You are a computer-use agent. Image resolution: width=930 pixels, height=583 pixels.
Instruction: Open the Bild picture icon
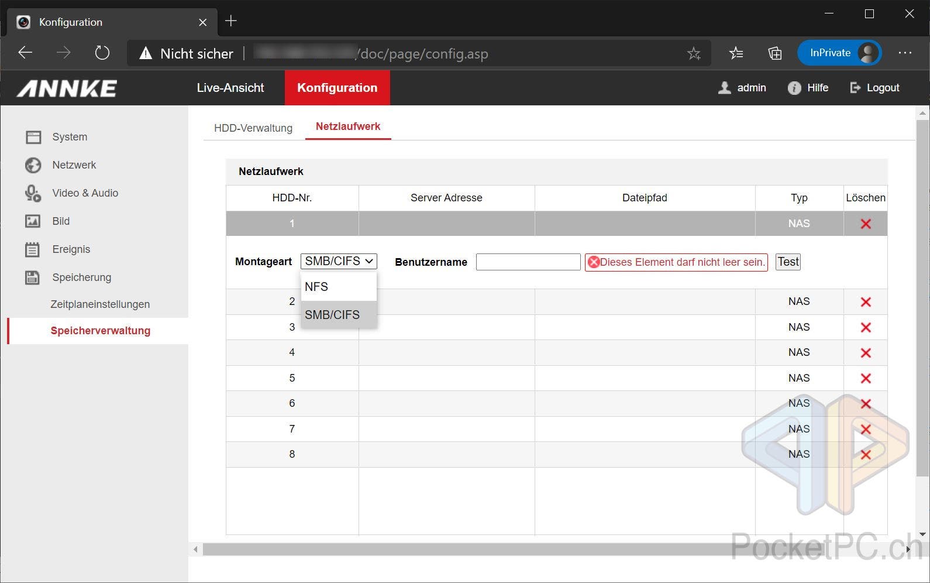(x=33, y=221)
